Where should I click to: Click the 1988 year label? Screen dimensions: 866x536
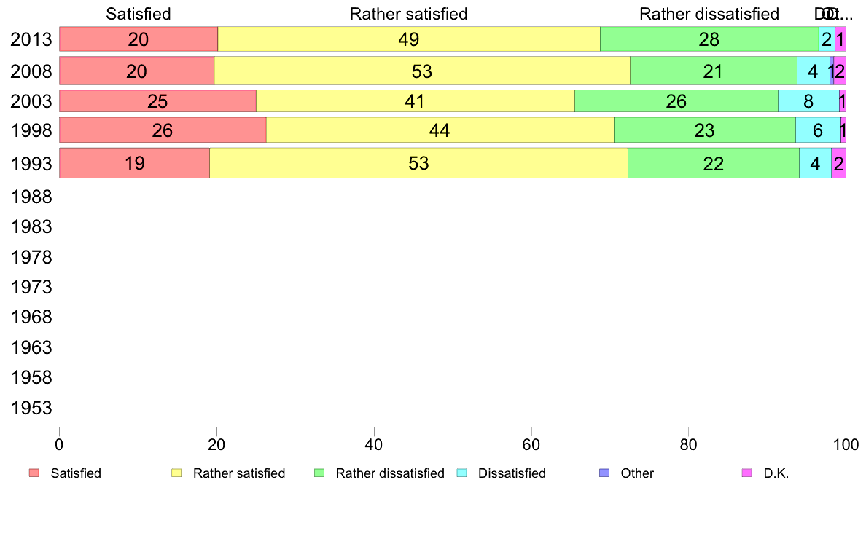pyautogui.click(x=31, y=197)
